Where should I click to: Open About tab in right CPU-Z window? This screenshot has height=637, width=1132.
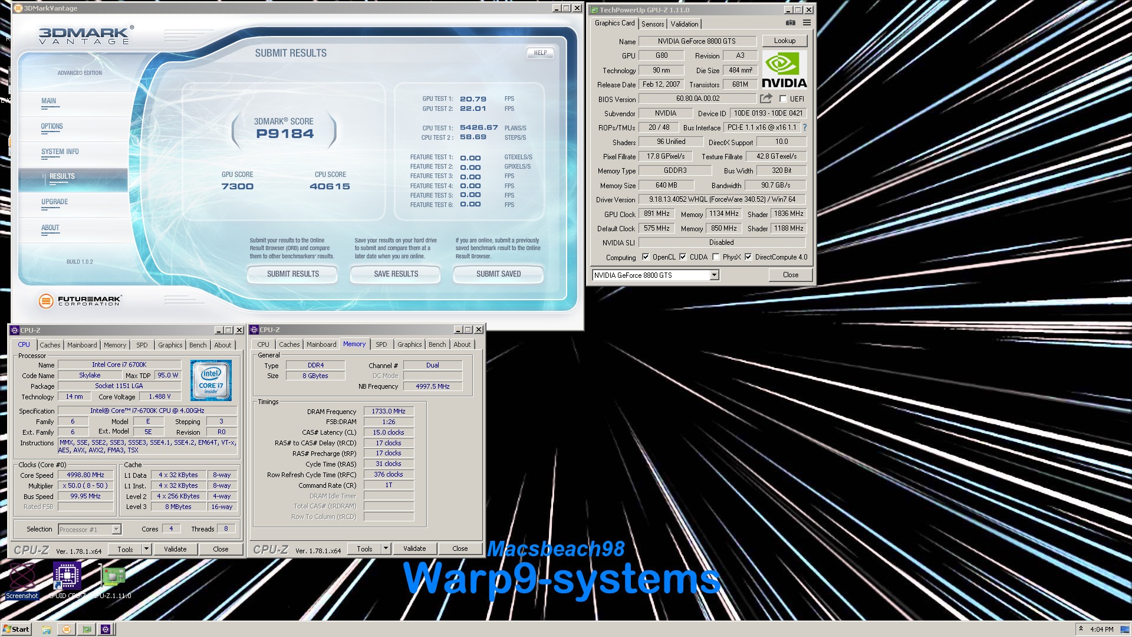462,344
